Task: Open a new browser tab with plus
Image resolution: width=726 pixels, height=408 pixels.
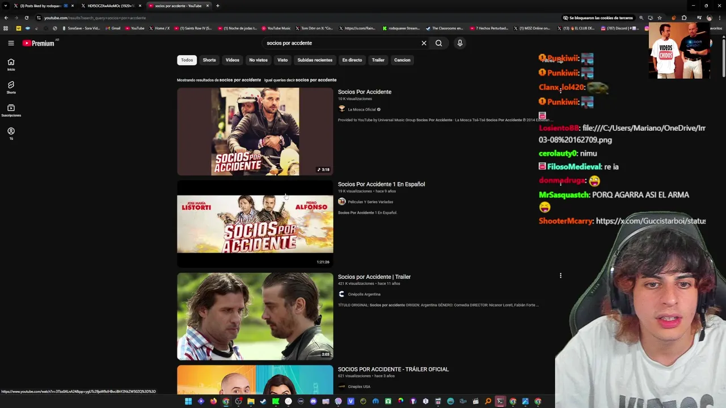Action: (x=217, y=6)
